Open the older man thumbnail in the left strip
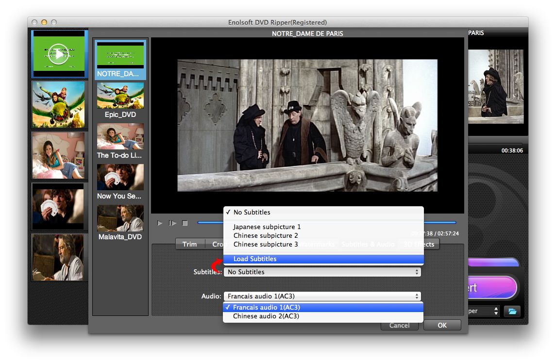 tap(58, 257)
